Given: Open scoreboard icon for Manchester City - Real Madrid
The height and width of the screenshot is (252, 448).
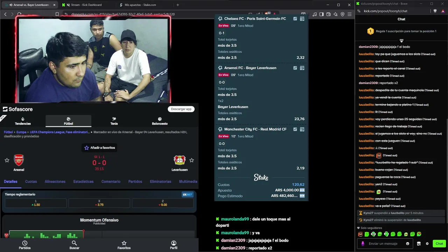Looking at the screenshot, I should click(x=302, y=129).
